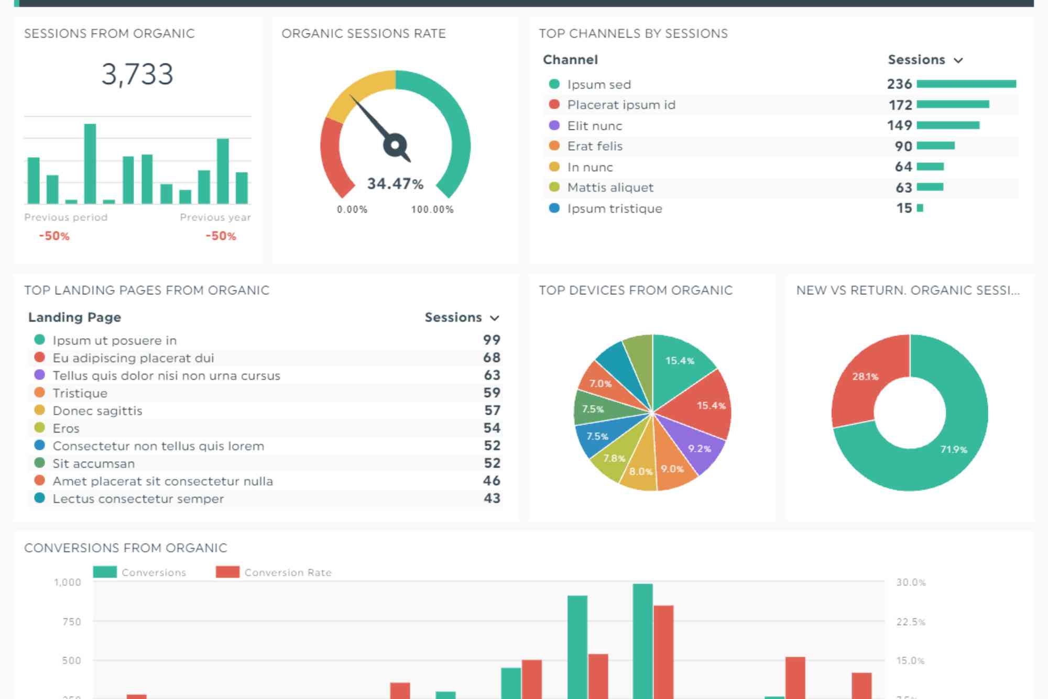The width and height of the screenshot is (1048, 699).
Task: Click the teal dot beside Lectus consectetur semper
Action: pyautogui.click(x=38, y=498)
